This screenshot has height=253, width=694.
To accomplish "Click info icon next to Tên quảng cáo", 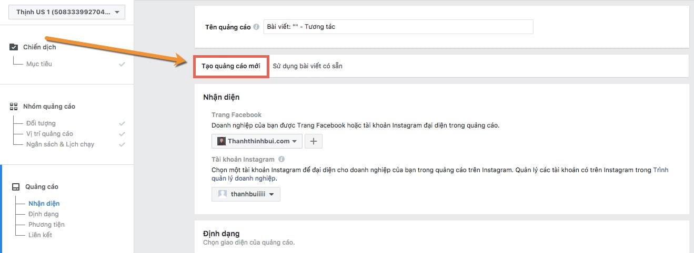I will click(256, 27).
